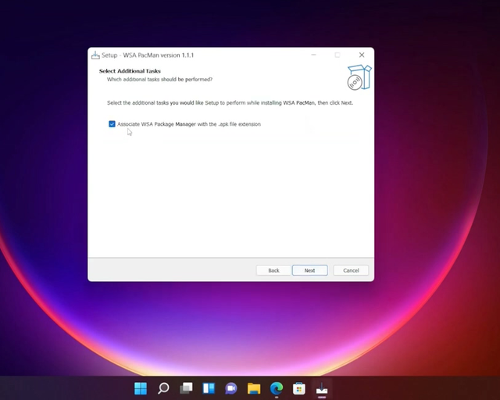Click the Next button in Setup
The width and height of the screenshot is (500, 400).
[x=309, y=270]
